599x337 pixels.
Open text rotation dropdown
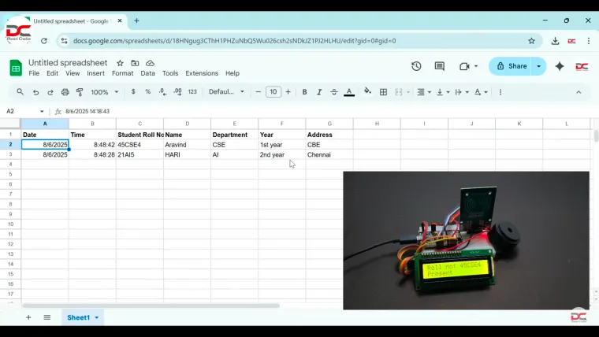coord(481,92)
